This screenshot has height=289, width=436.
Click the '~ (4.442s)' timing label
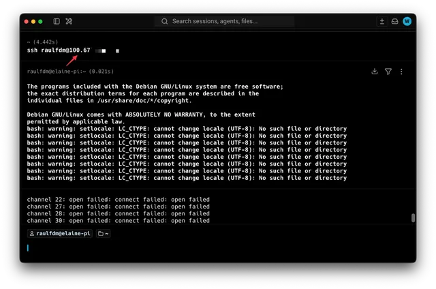point(42,42)
